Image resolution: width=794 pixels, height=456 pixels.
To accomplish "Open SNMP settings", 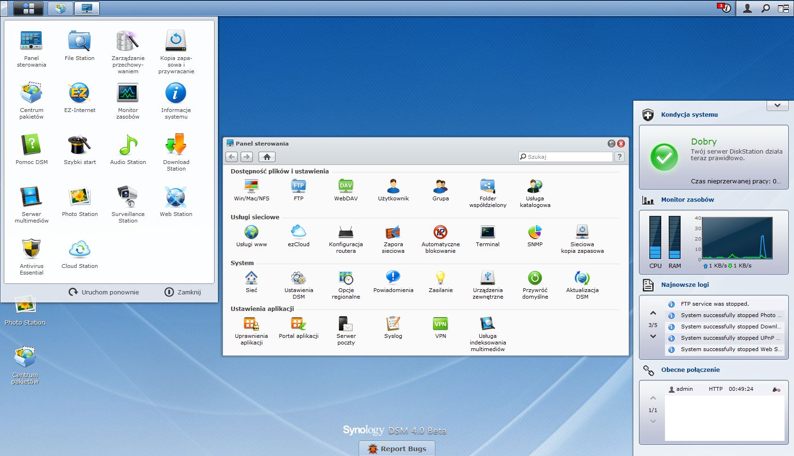I will point(535,236).
